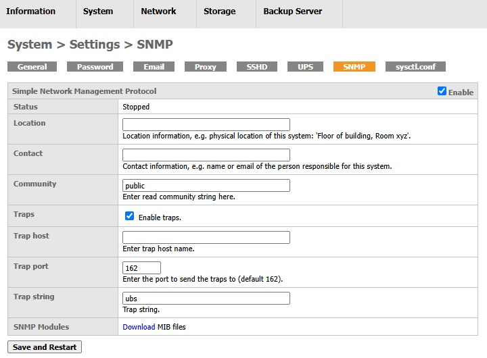Click the Community string field
The image size is (487, 358).
point(206,186)
